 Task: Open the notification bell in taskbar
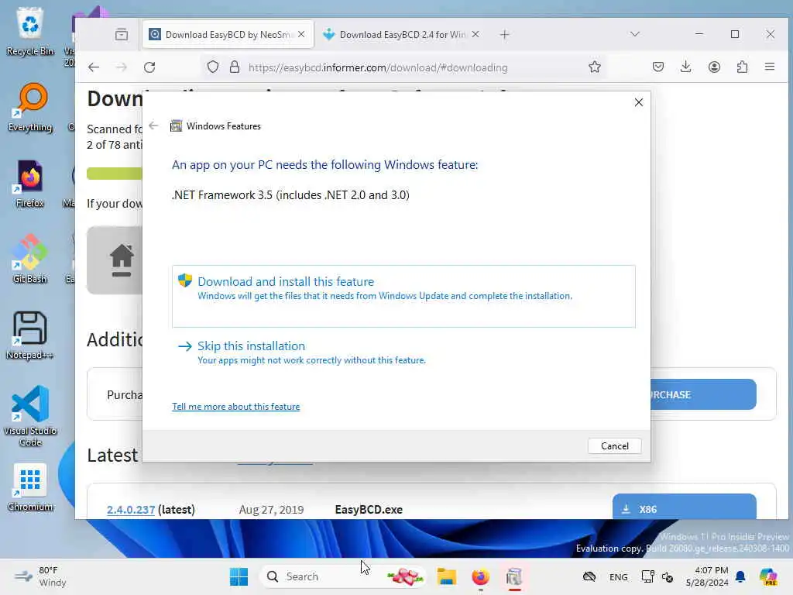[x=740, y=576]
